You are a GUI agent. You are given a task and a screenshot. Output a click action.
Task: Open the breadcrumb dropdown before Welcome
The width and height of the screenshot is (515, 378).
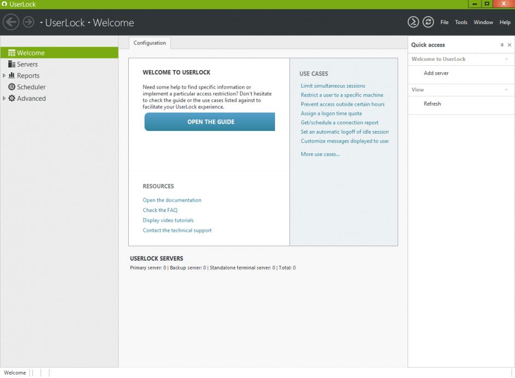89,22
